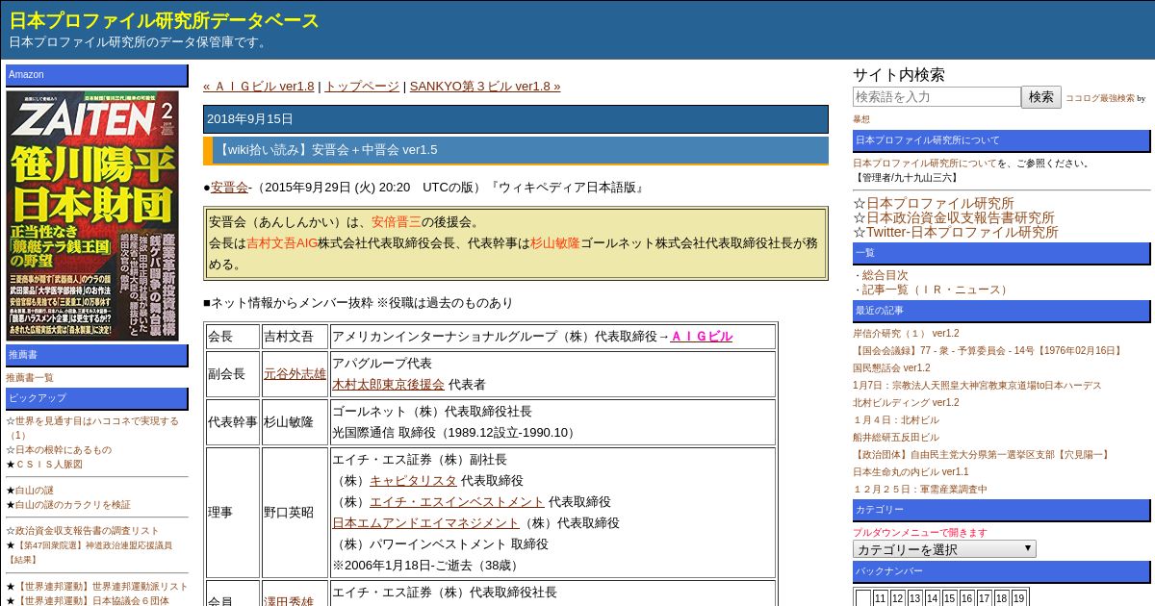The width and height of the screenshot is (1155, 606).
Task: Open recent article １月４日：北村ビル
Action: coord(895,419)
